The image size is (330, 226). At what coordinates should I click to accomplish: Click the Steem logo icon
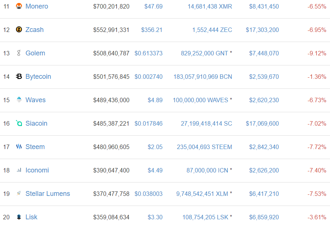(x=19, y=147)
